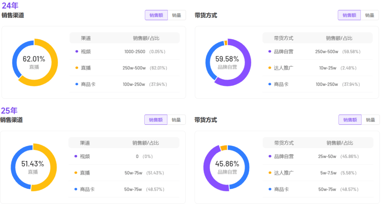Select (45.86%) share in 25年 品牌自营 row

tap(349, 156)
